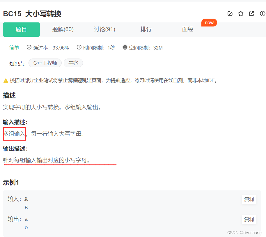Click example input letter B
Viewport: 266px width, 237px height.
click(x=26, y=208)
